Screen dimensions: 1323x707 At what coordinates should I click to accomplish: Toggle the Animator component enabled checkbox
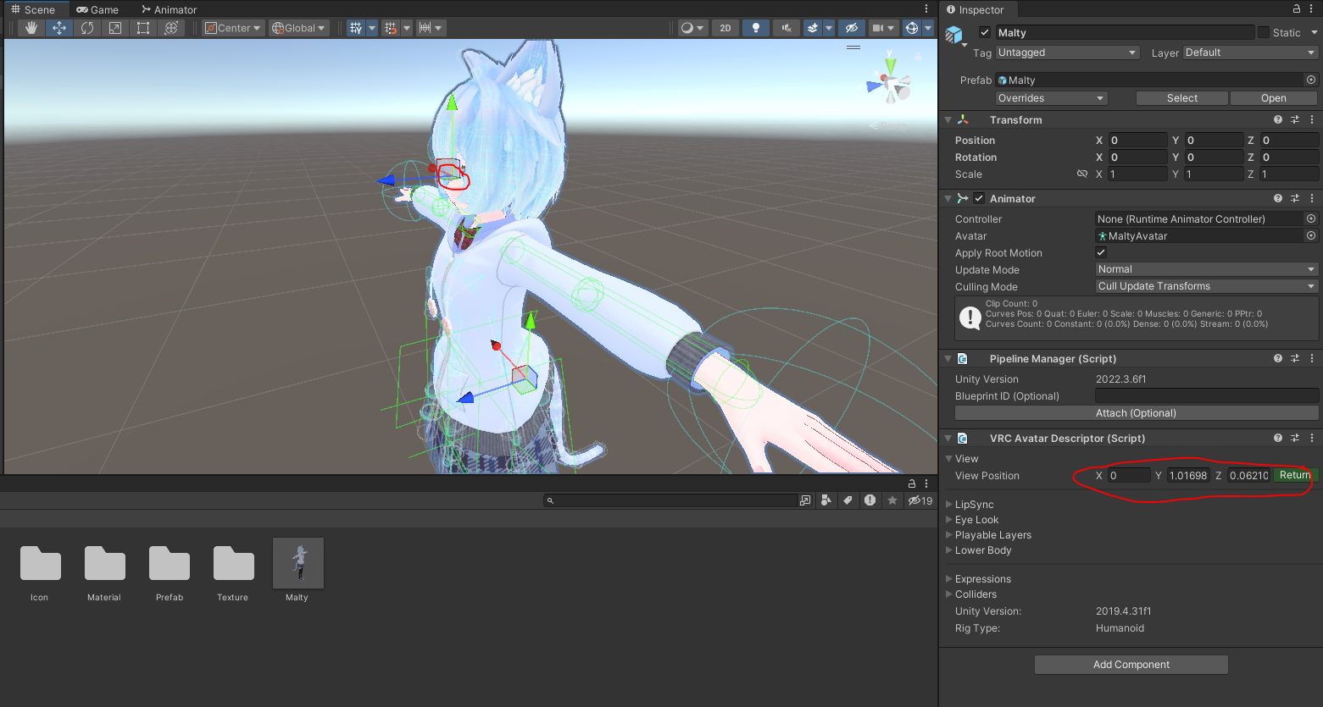[979, 198]
